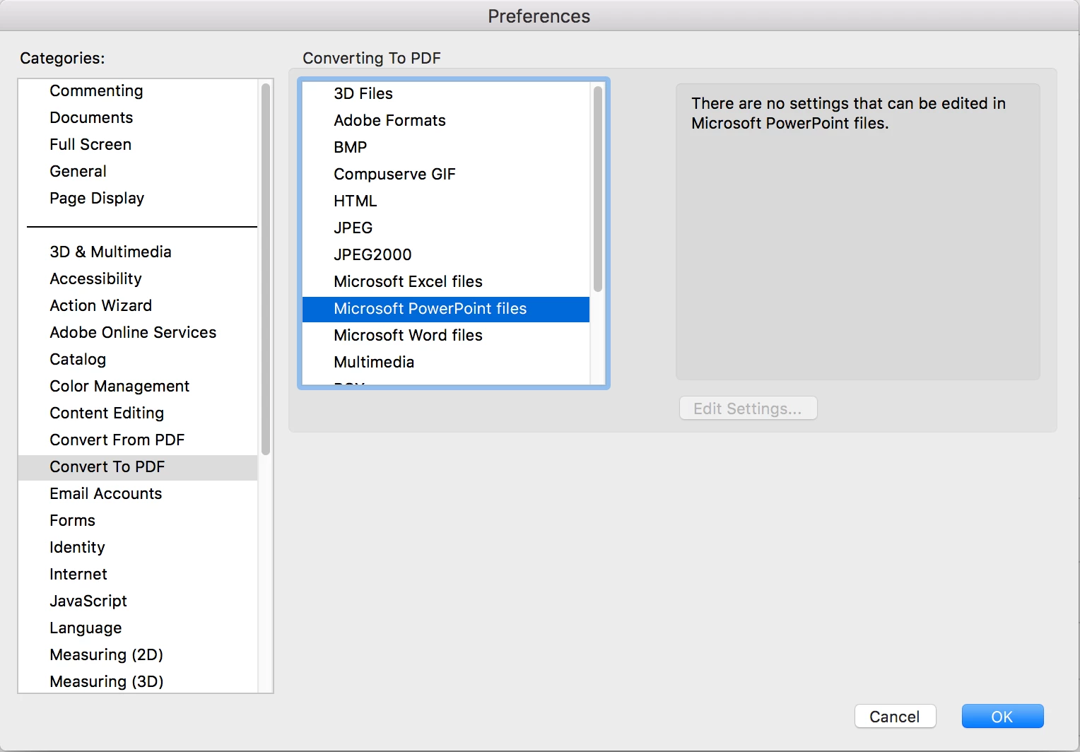The image size is (1080, 752).
Task: Cancel the Preferences dialog
Action: coord(895,717)
